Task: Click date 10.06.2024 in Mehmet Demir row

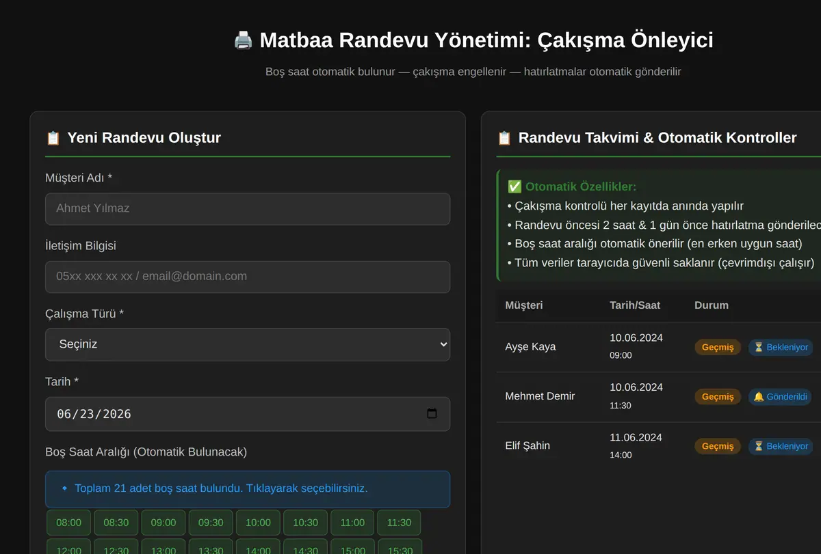Action: [x=636, y=387]
